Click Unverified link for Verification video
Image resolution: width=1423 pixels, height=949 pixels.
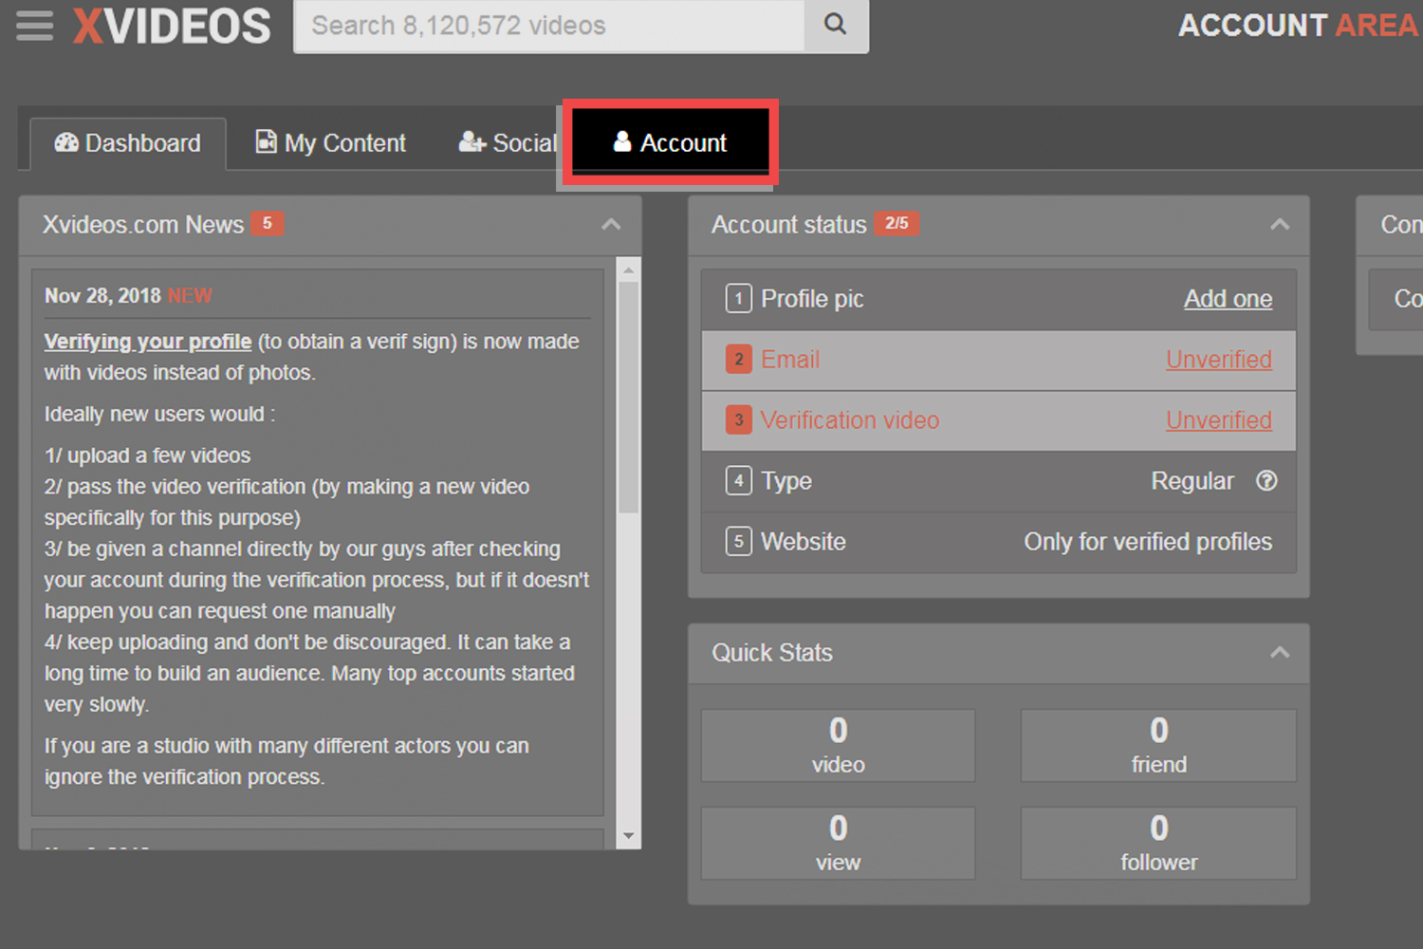[x=1219, y=420]
